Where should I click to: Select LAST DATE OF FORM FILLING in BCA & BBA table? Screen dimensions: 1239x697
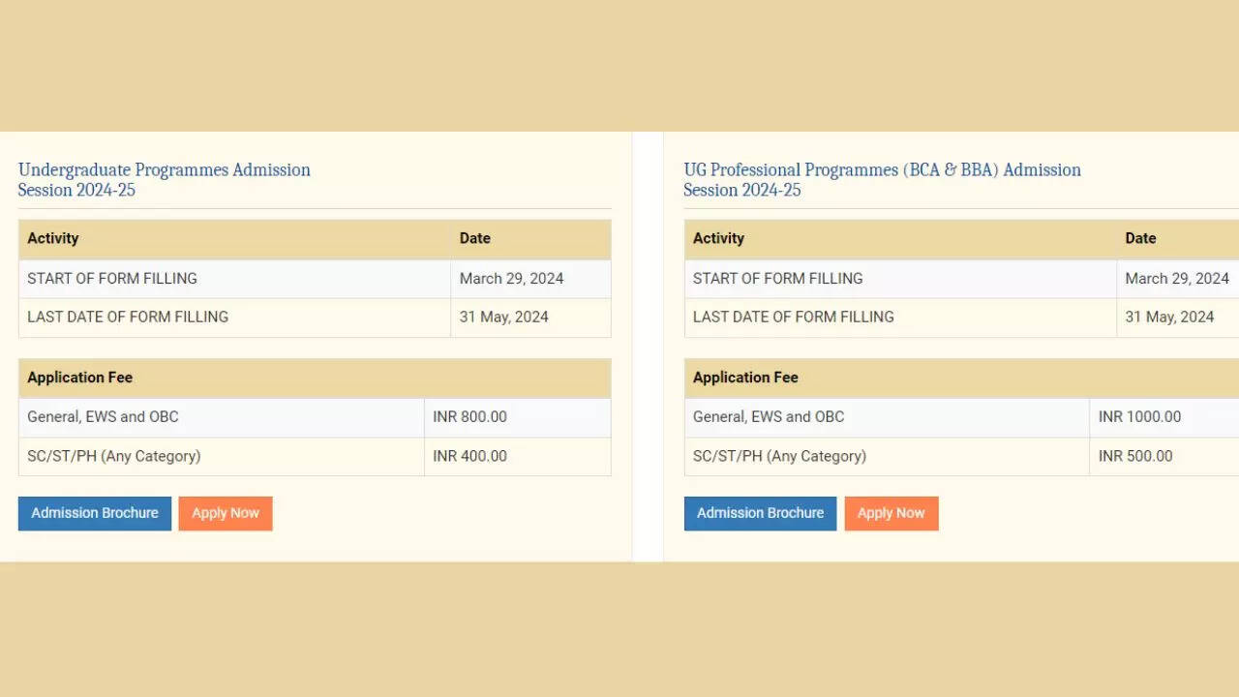(x=794, y=317)
